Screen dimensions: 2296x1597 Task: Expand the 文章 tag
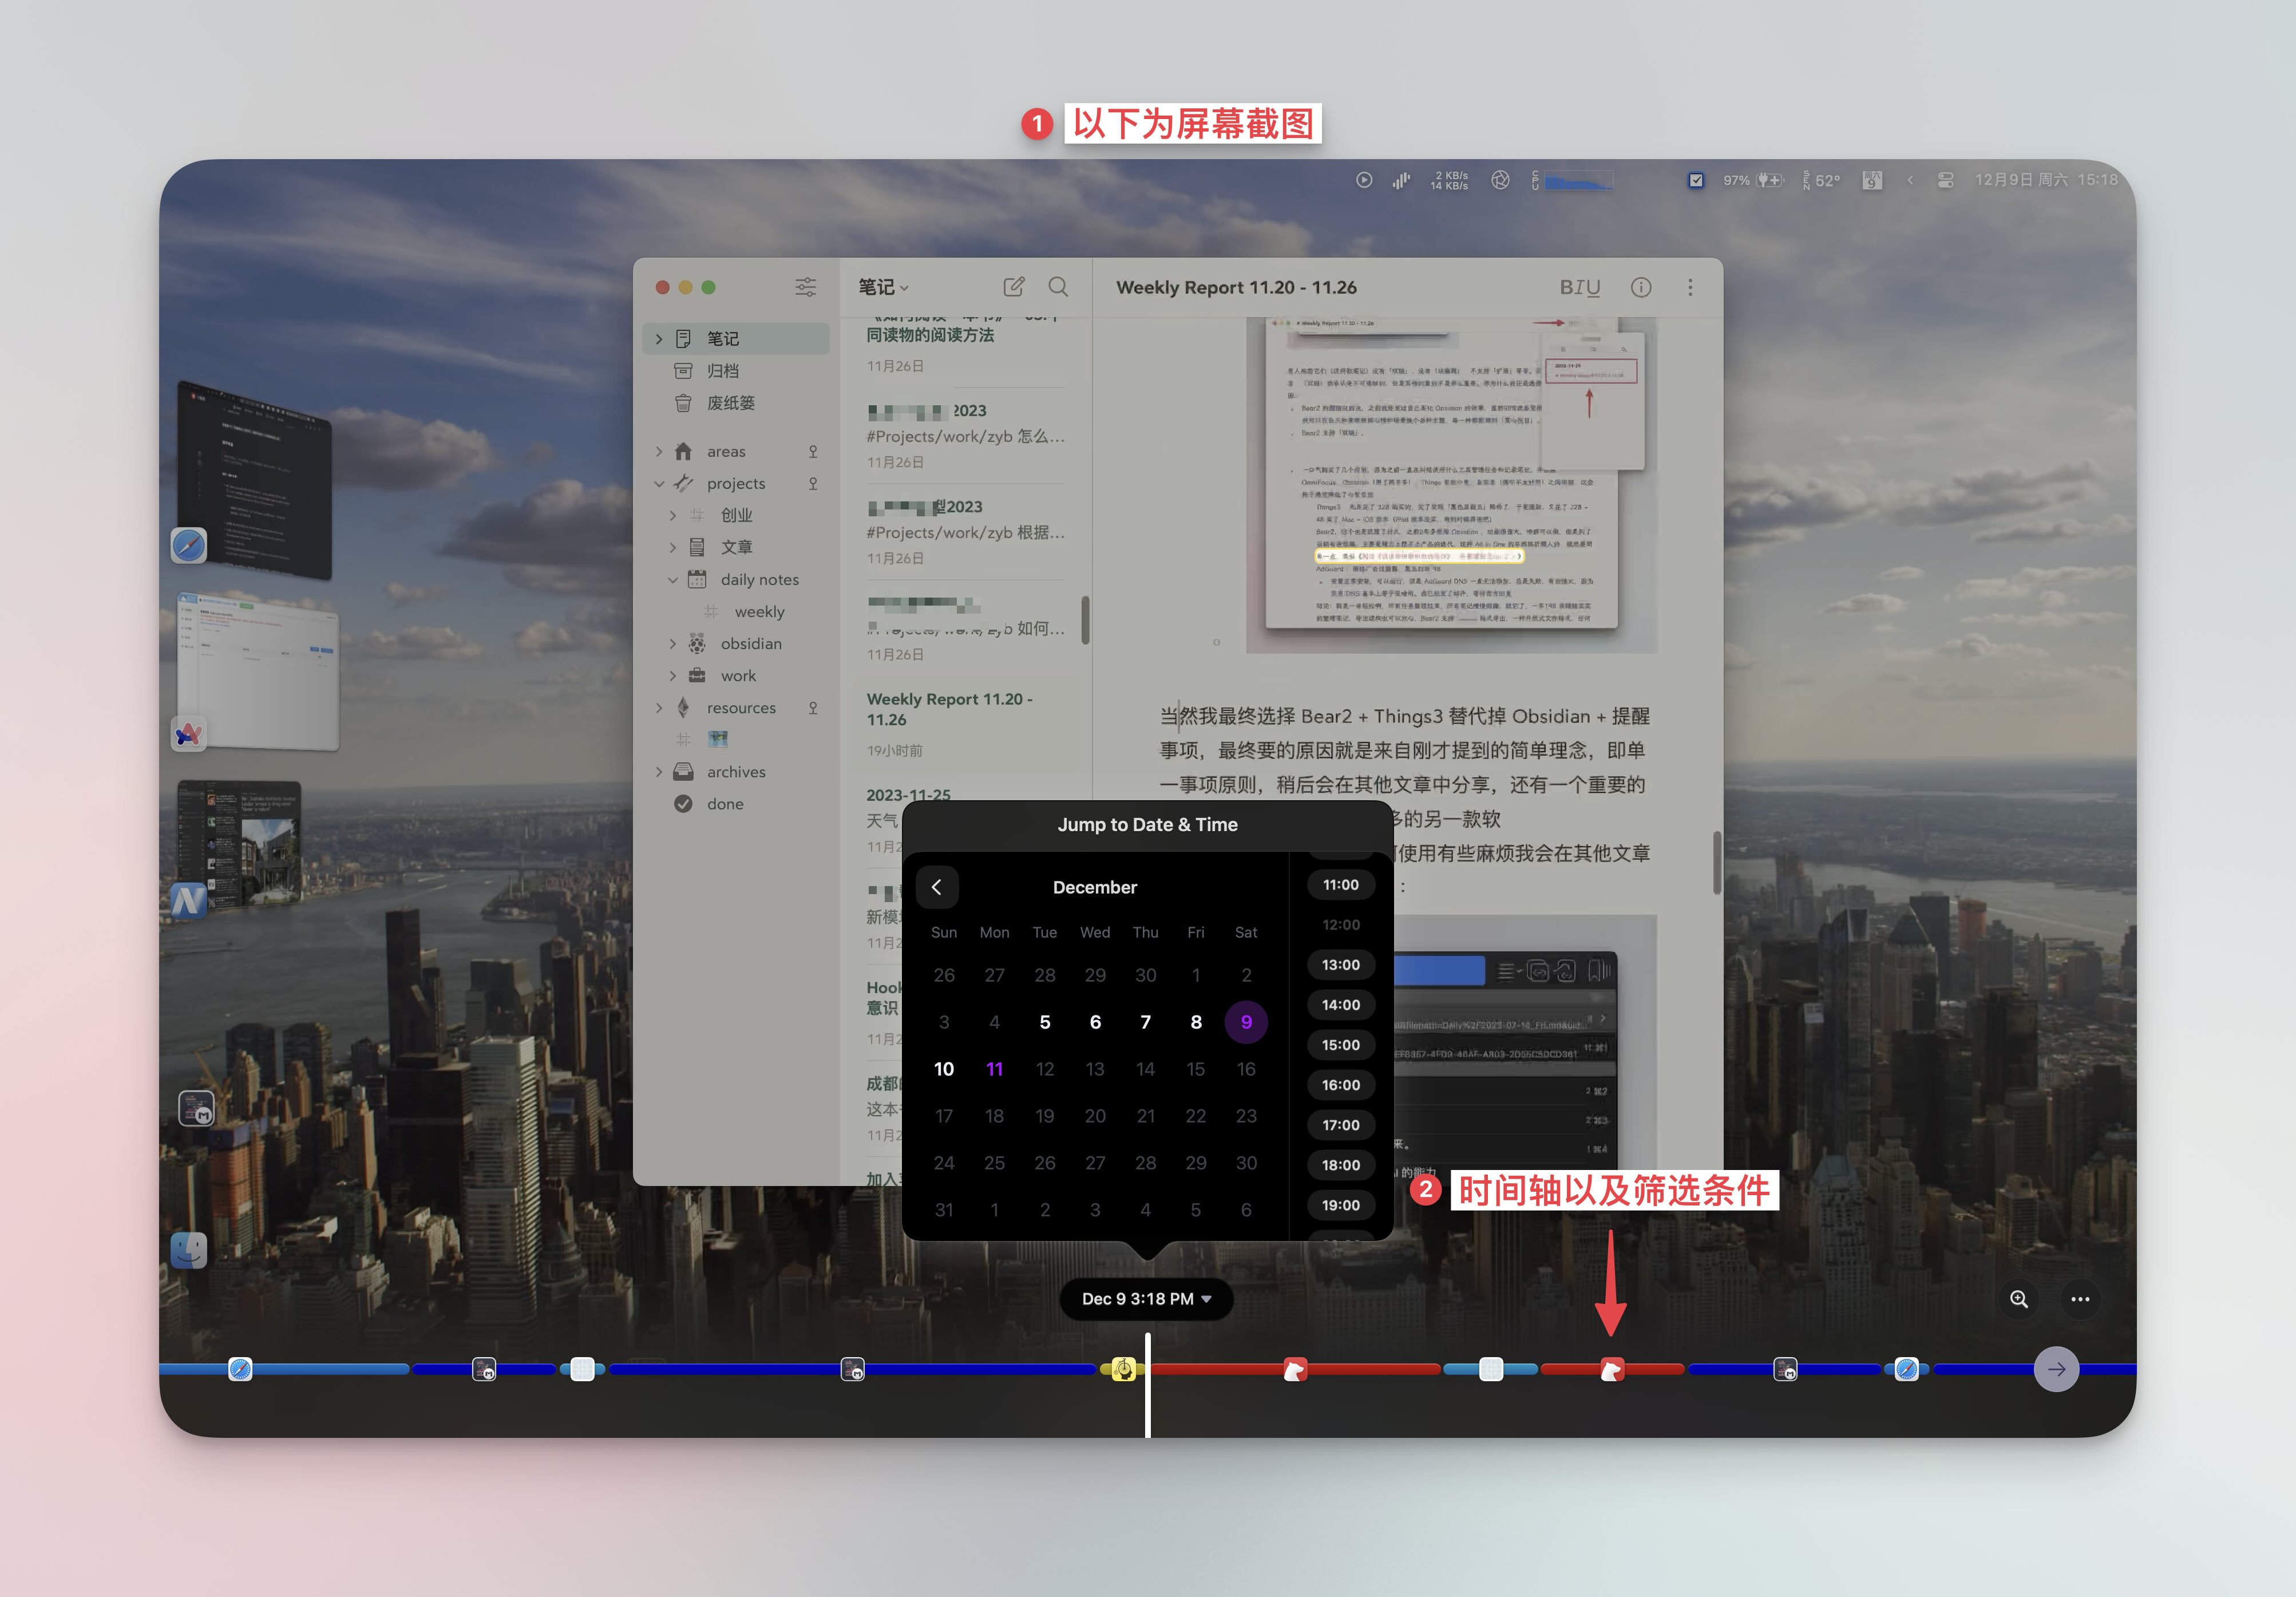672,547
